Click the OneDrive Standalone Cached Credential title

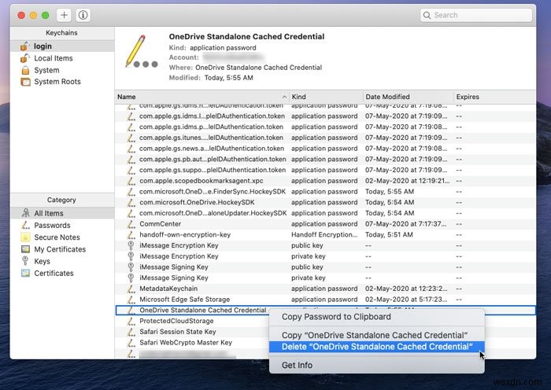pyautogui.click(x=246, y=36)
